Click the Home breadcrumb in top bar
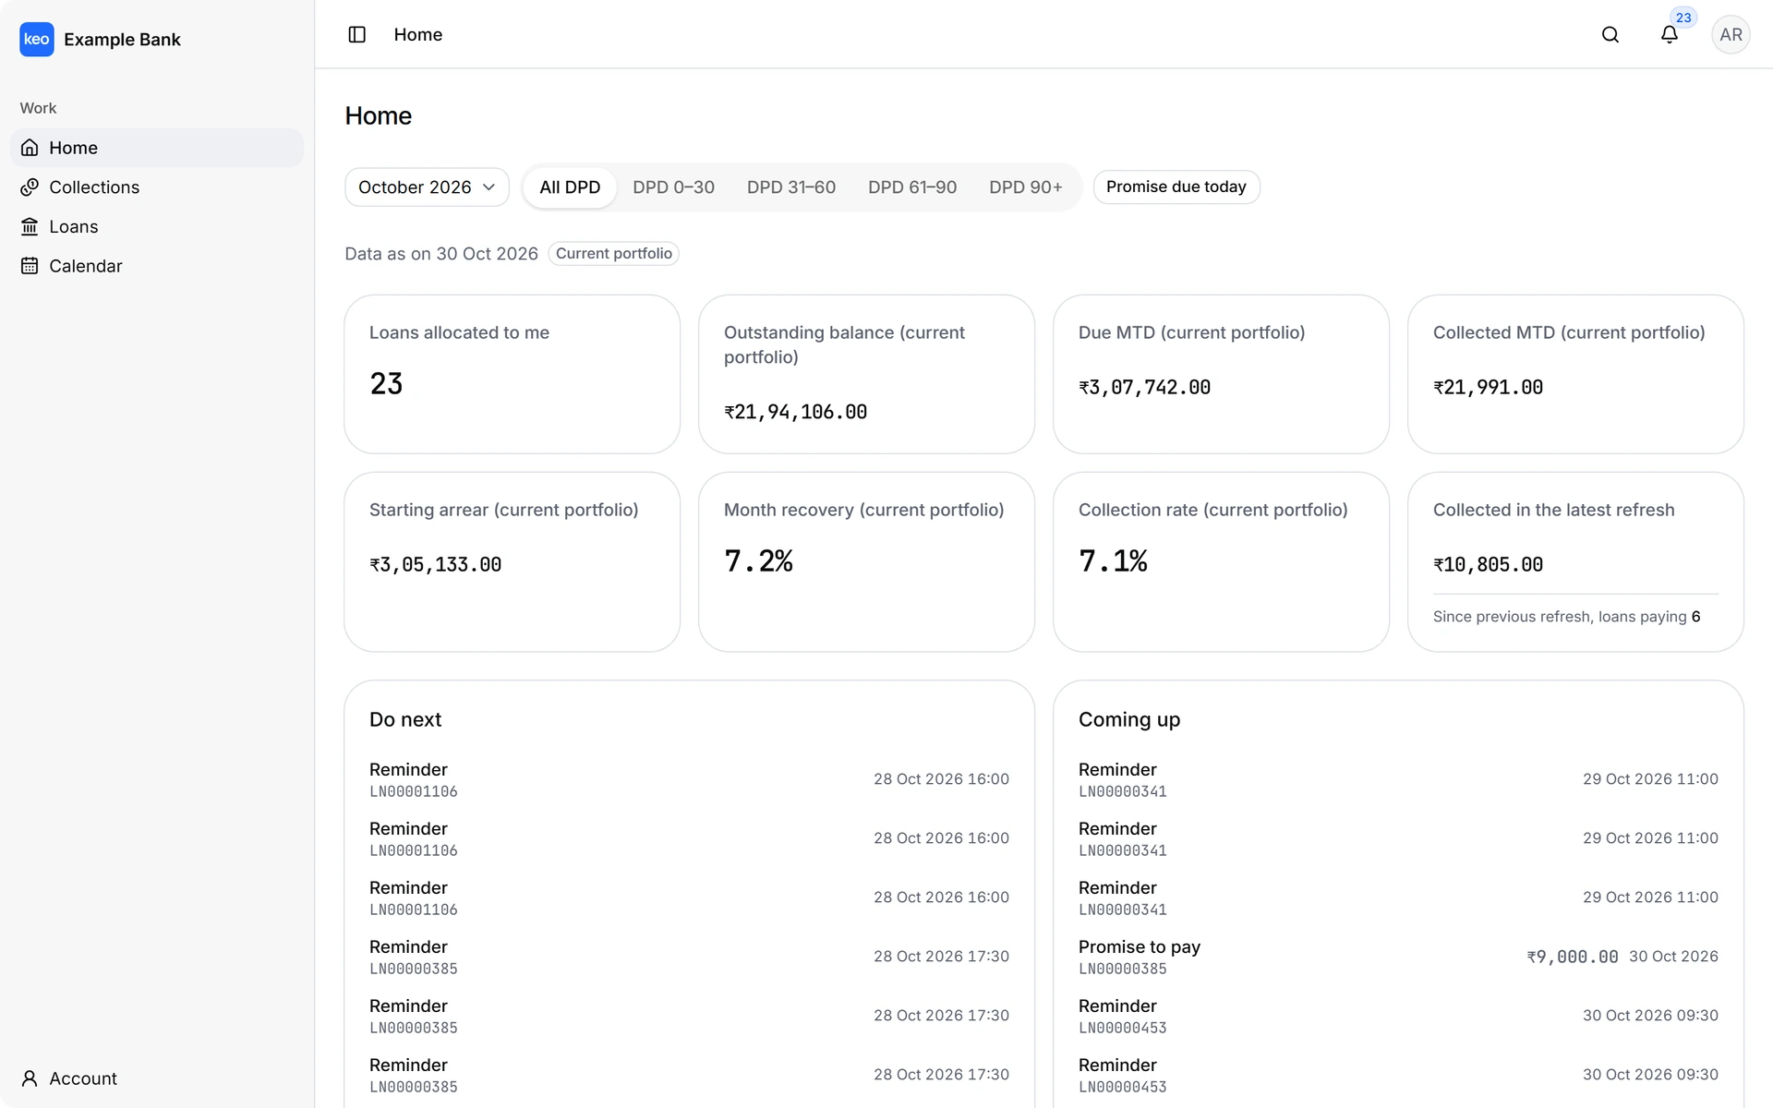Image resolution: width=1773 pixels, height=1108 pixels. [418, 34]
